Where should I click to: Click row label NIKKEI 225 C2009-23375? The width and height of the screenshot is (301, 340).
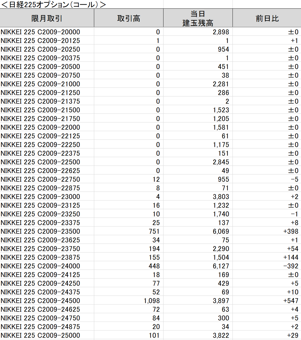pyautogui.click(x=40, y=223)
